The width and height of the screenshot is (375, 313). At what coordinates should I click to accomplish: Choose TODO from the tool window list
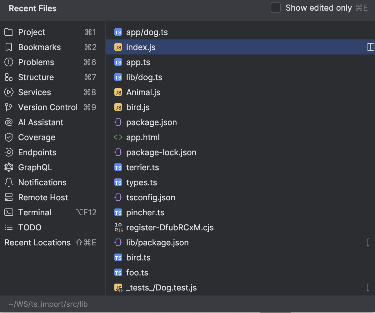click(x=30, y=227)
